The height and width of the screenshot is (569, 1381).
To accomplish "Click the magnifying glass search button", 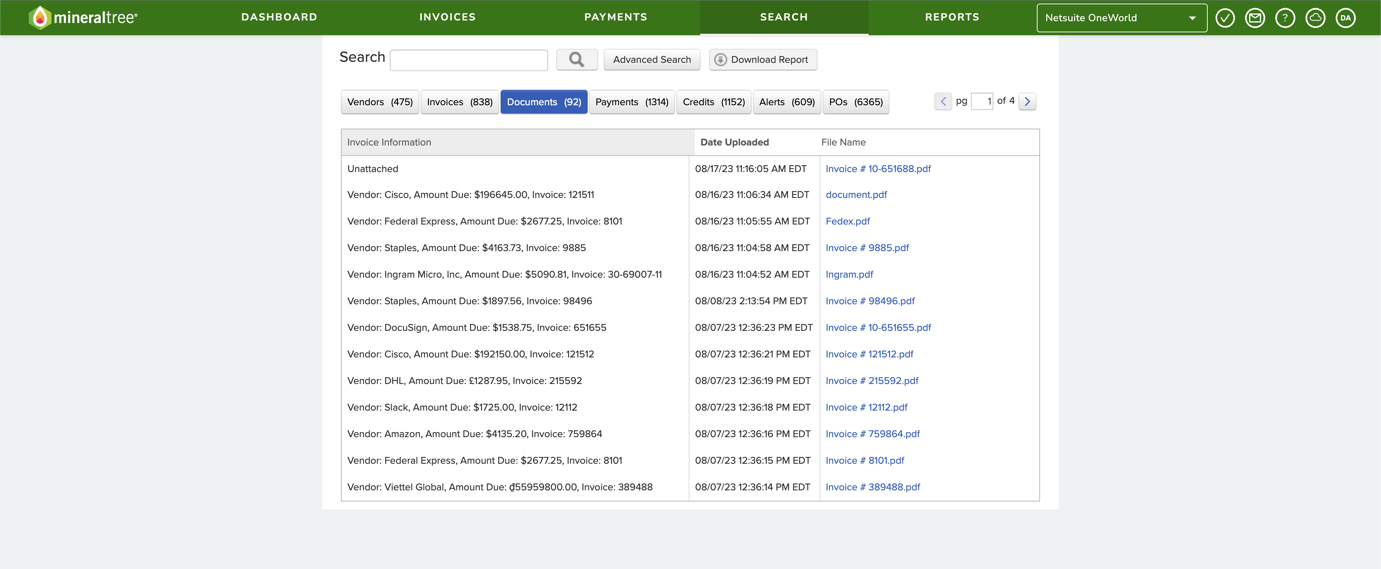I will pos(576,59).
